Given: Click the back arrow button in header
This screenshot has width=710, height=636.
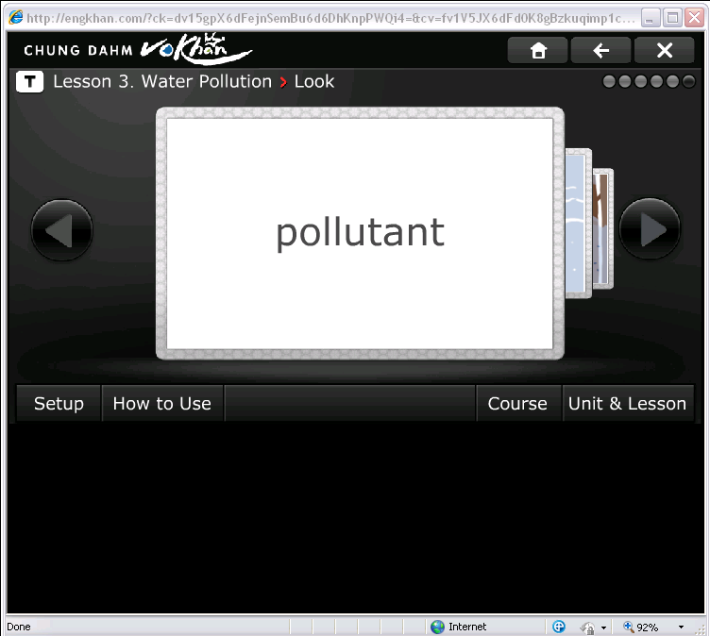Looking at the screenshot, I should pyautogui.click(x=600, y=50).
